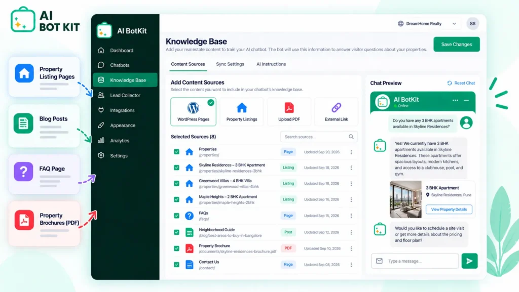The width and height of the screenshot is (519, 292).
Task: Click the green send message button
Action: pos(469,261)
